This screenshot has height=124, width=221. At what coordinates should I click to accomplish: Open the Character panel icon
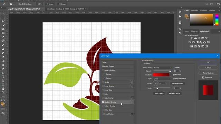pyautogui.click(x=180, y=29)
